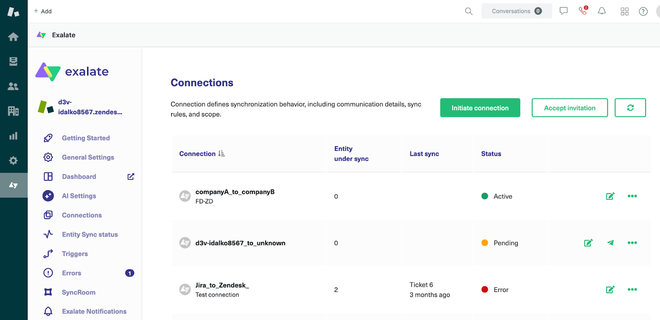Send invitation for d3v-idalko8567_to_unknown connection
Viewport: 660px width, 320px height.
610,243
